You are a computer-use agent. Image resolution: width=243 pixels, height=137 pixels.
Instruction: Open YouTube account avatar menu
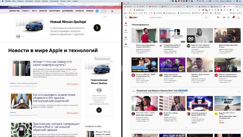click(x=238, y=17)
